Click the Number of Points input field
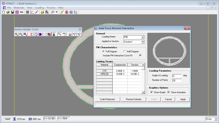Screen dimensions: 219x123 pos(177,80)
